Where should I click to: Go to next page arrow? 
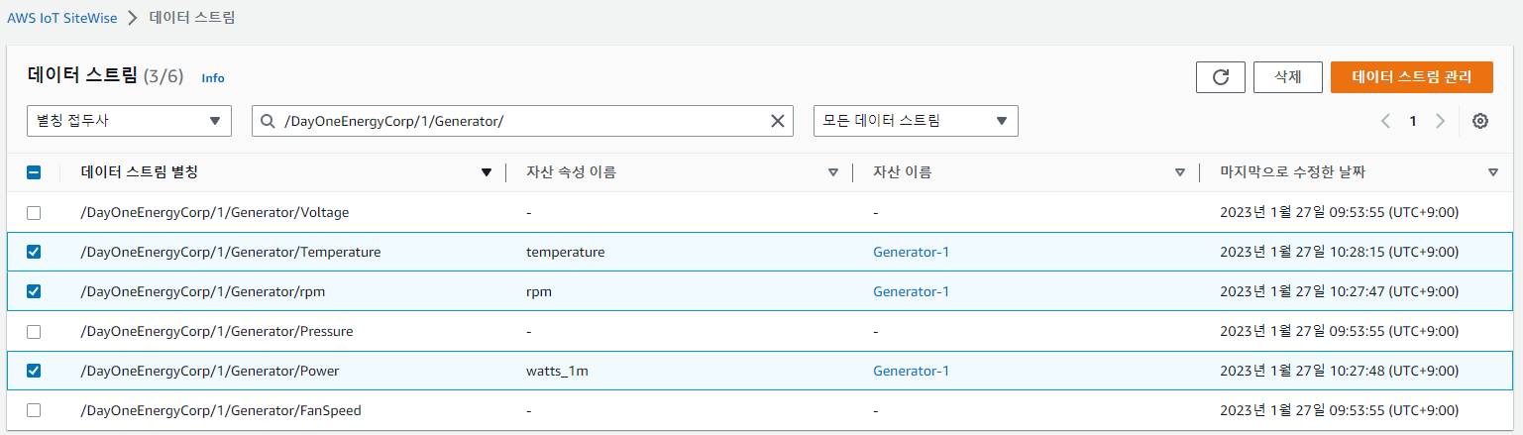click(1440, 121)
